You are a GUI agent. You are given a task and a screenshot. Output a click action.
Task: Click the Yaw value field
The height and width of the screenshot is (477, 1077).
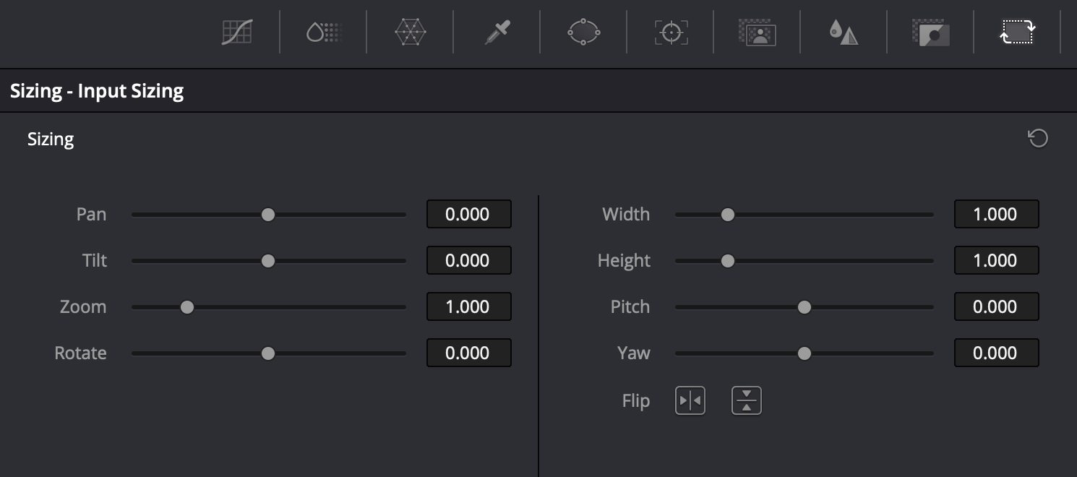pyautogui.click(x=996, y=353)
